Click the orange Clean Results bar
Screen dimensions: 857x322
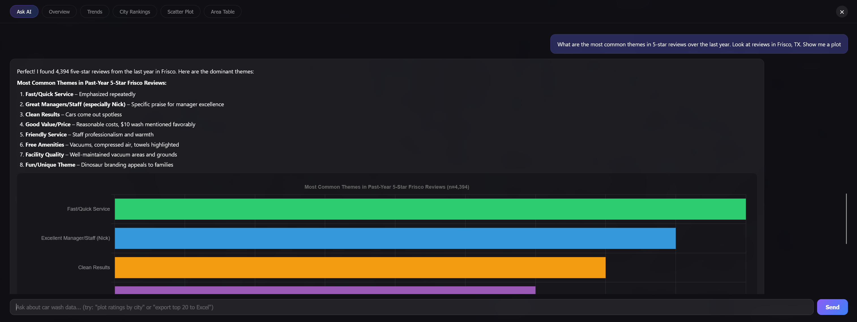[360, 267]
